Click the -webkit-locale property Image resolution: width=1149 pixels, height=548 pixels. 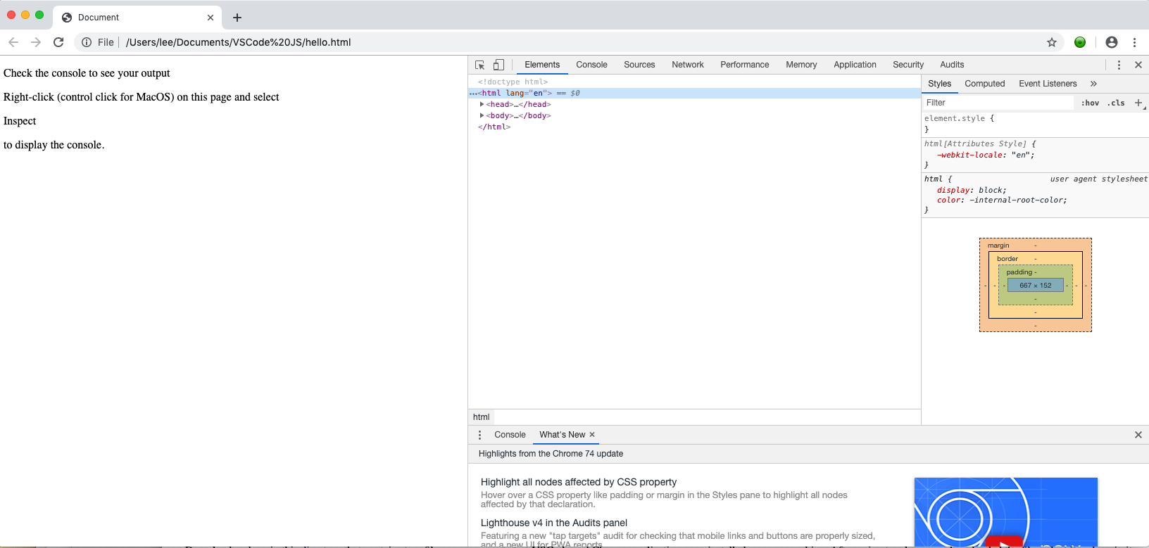tap(970, 155)
